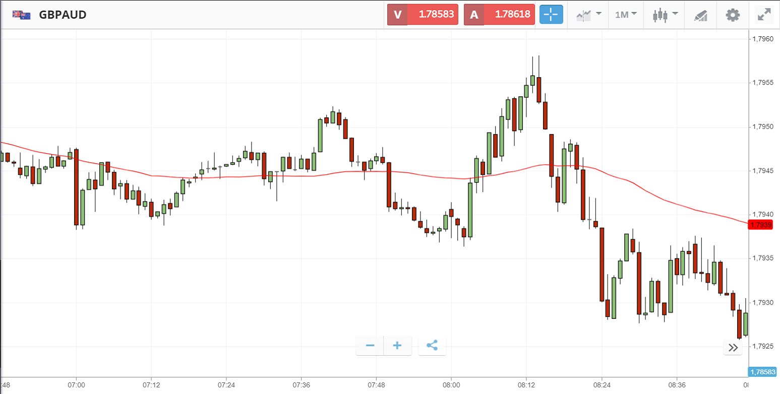
Task: Click the buy price 1.78618 button
Action: 499,15
